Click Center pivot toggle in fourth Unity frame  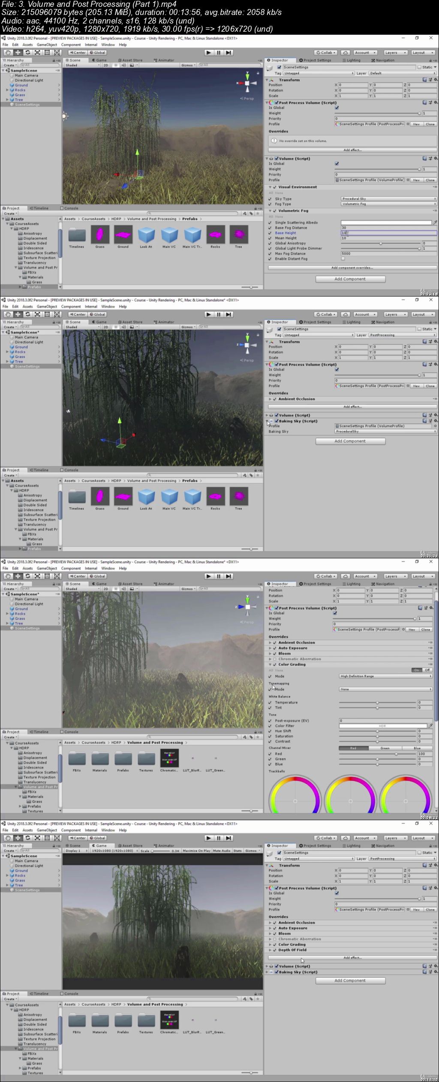click(78, 838)
